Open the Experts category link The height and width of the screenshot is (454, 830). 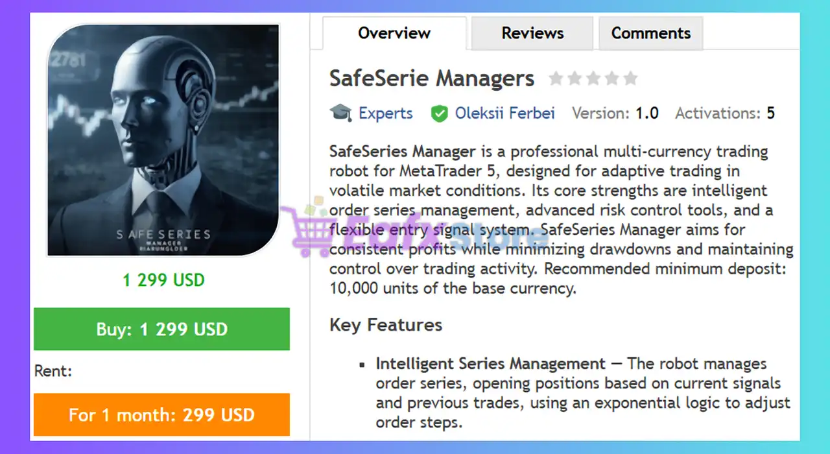click(385, 113)
